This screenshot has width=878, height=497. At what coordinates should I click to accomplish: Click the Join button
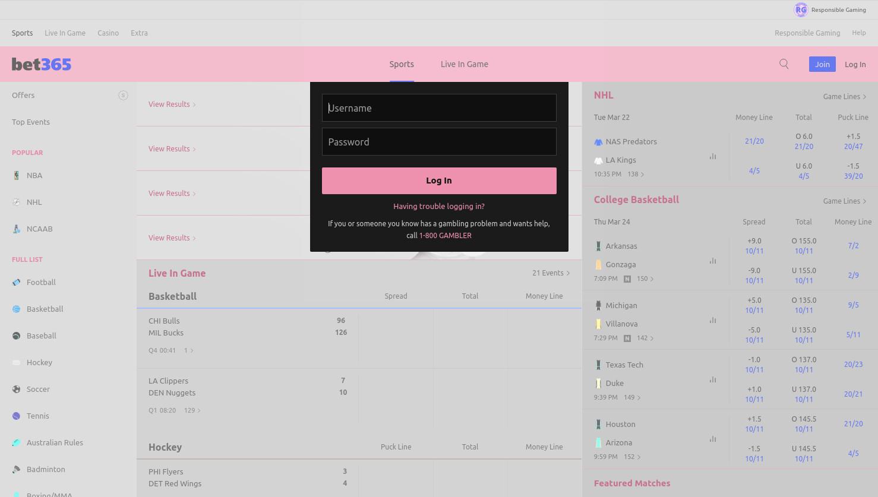pos(822,64)
